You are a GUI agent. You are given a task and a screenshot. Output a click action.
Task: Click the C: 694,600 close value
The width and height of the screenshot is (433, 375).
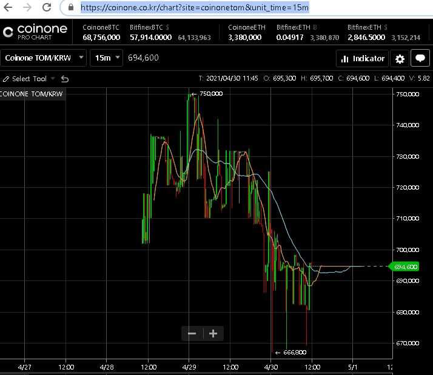pos(354,78)
